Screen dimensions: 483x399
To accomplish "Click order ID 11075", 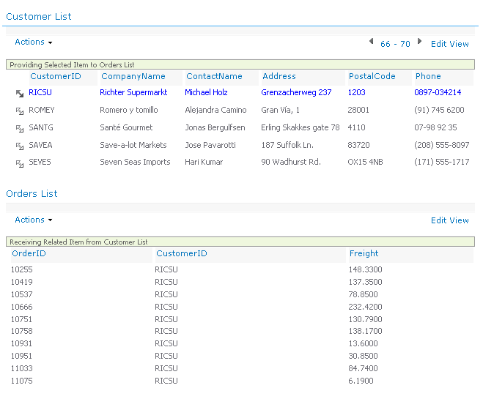I will tap(21, 381).
